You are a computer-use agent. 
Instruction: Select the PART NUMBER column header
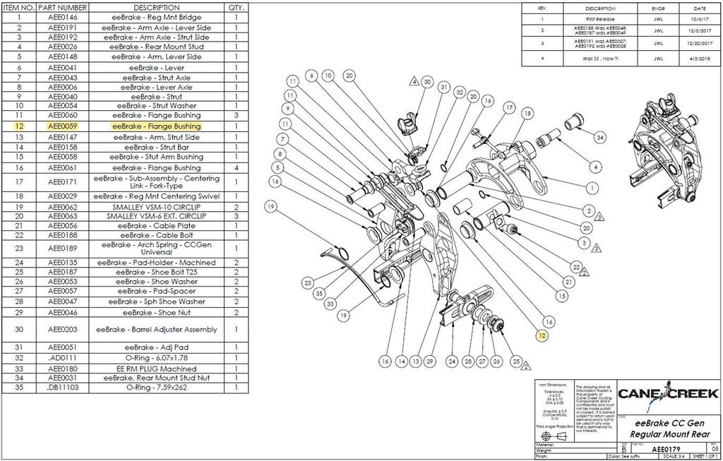click(63, 8)
